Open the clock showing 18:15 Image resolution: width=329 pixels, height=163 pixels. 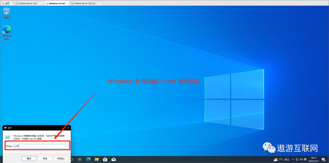coord(313,159)
